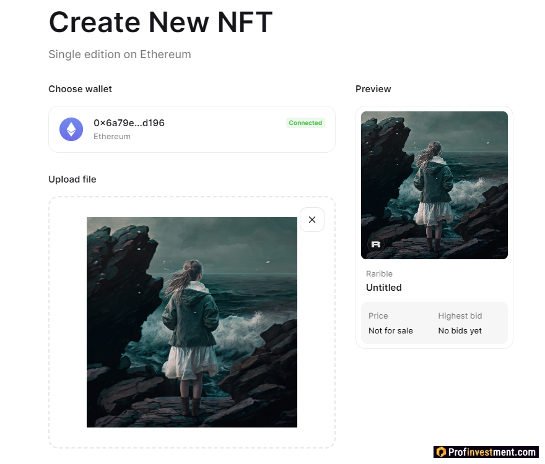Click the Highest bid label in preview

pos(460,316)
